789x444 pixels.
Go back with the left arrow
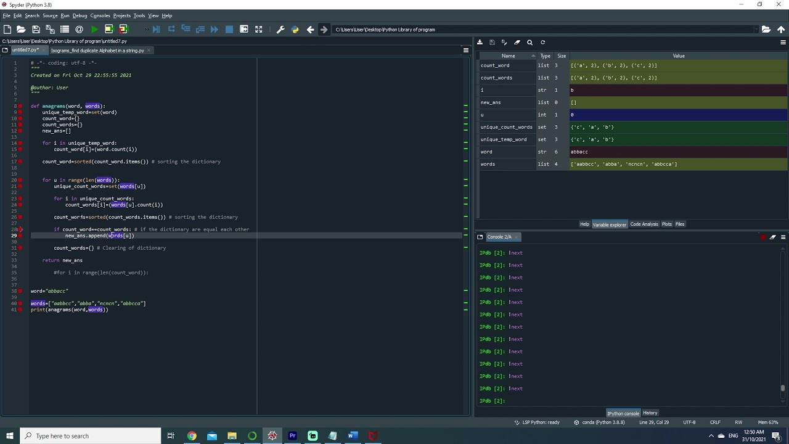(x=310, y=29)
